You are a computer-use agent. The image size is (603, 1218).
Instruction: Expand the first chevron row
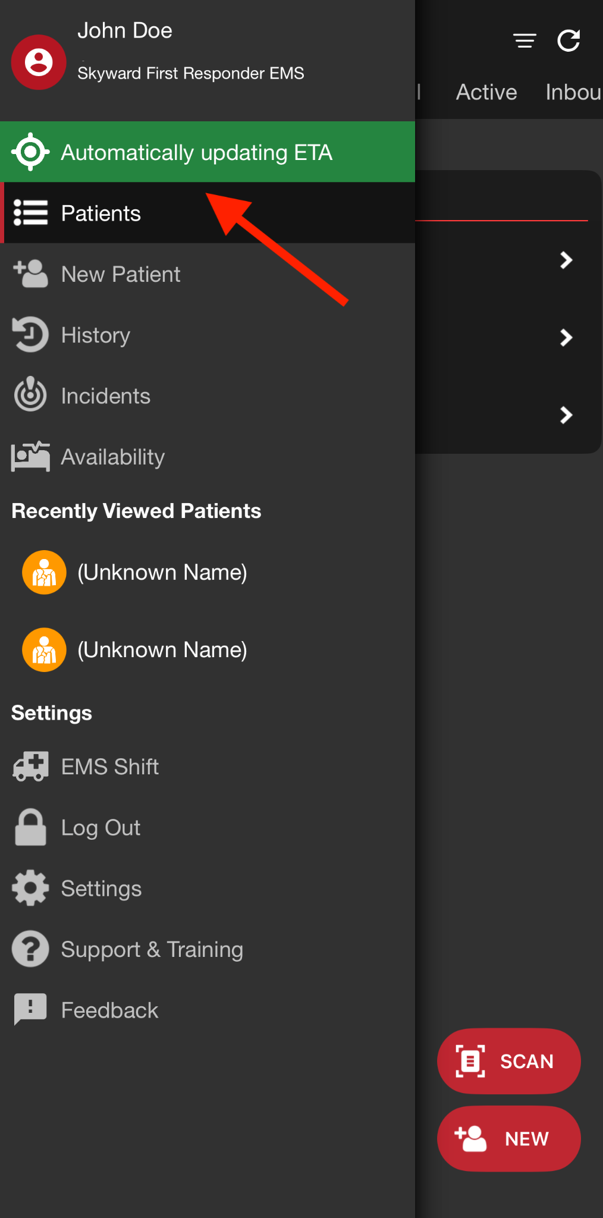(x=566, y=260)
